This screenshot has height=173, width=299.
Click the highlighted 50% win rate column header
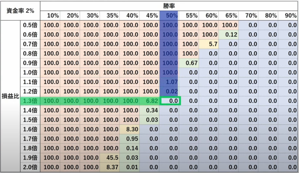coord(169,15)
